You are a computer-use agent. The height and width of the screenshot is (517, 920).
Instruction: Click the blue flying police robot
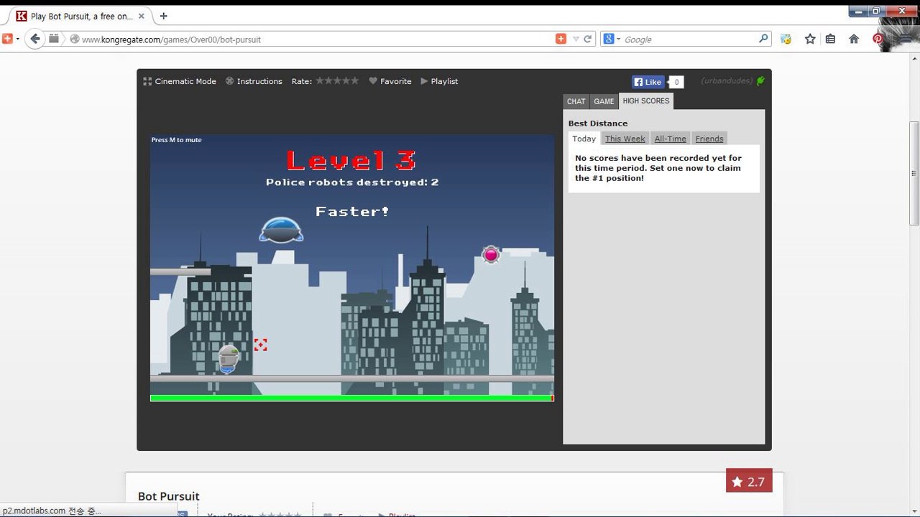pyautogui.click(x=281, y=230)
